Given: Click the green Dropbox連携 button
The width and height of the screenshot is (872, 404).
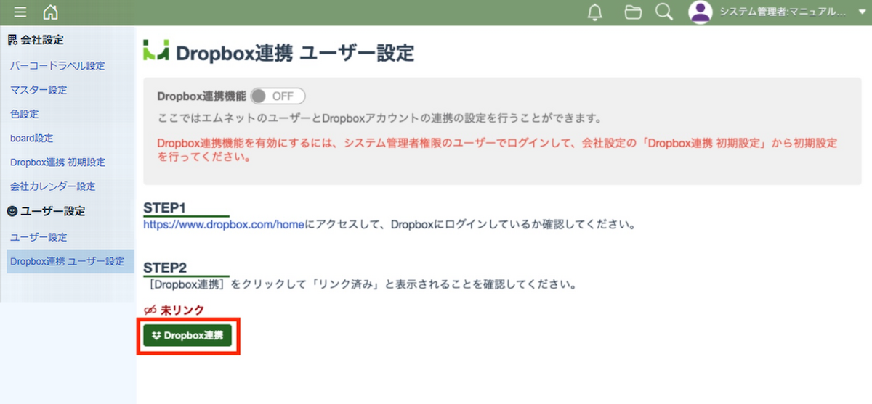Looking at the screenshot, I should click(x=187, y=335).
